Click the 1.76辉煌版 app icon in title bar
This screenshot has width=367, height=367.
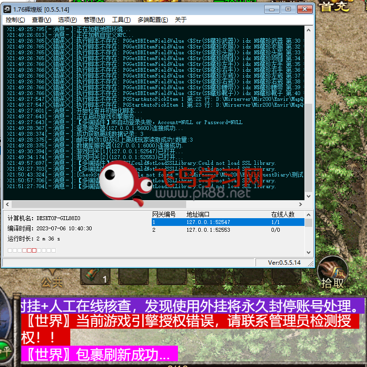pos(8,9)
